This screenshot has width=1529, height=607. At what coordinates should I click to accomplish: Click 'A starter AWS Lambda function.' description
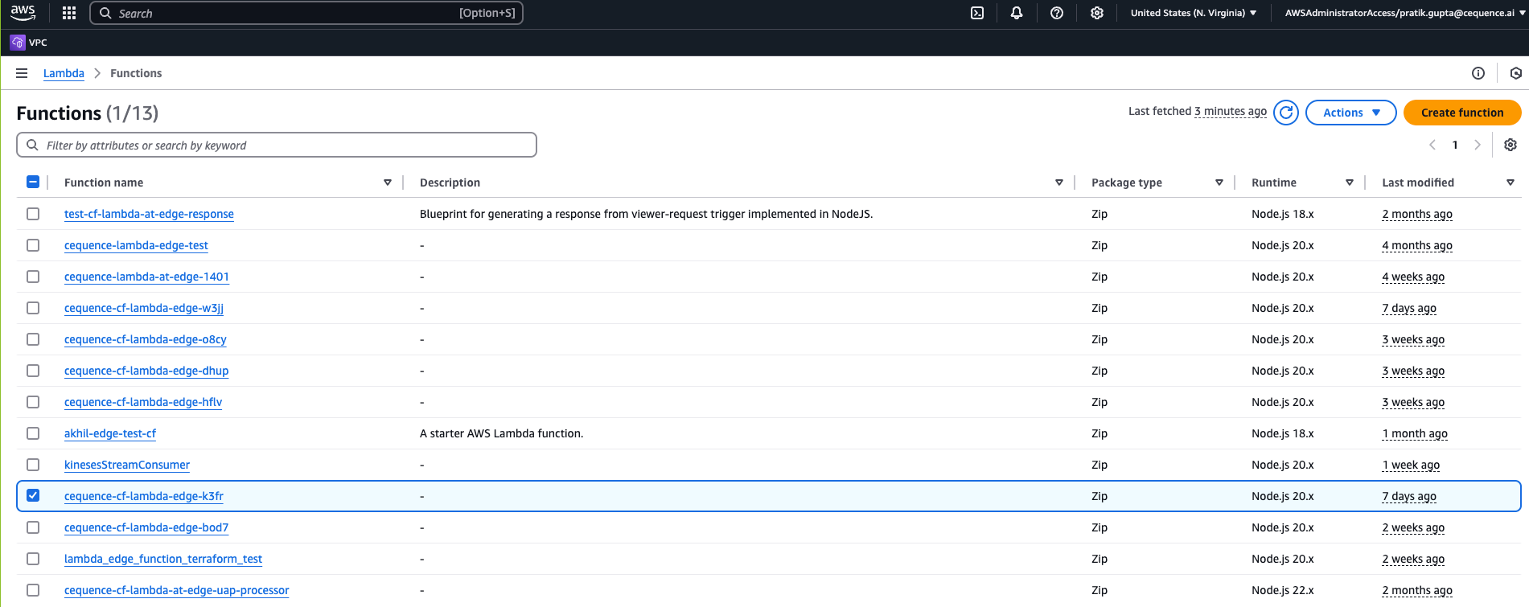(502, 433)
